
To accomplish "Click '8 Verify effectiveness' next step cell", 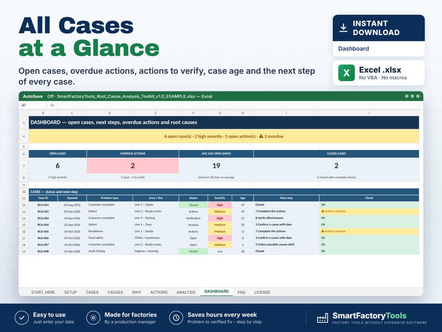I will coord(286,218).
